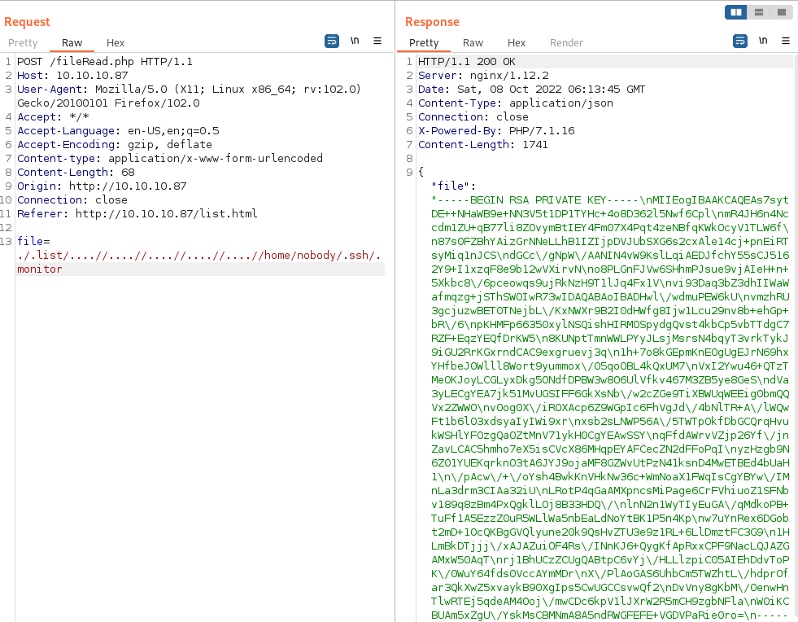Screen dimensions: 798x622
Task: Click the Referer list.html header
Action: [137, 214]
